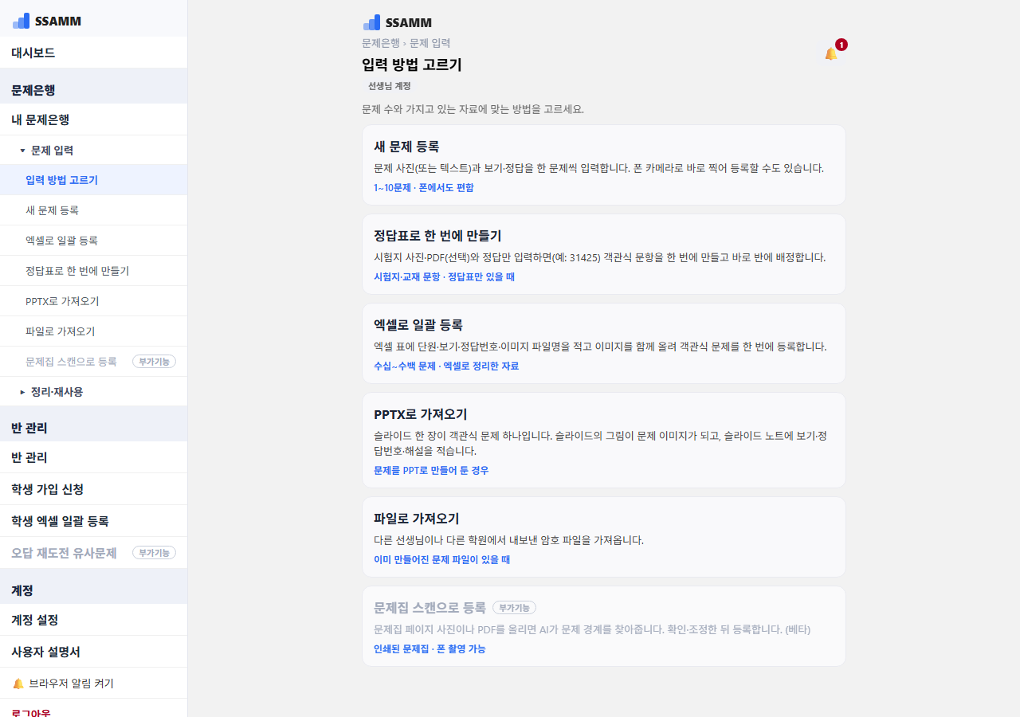
Task: Open 반 관리 menu item
Action: [x=93, y=457]
